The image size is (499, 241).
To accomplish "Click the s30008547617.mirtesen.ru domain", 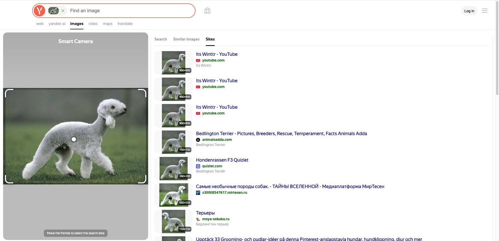I will (225, 193).
